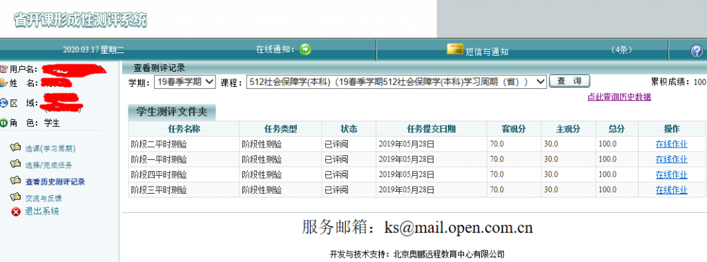This screenshot has width=707, height=262.
Task: Click the blue help question mark icon
Action: click(x=697, y=51)
